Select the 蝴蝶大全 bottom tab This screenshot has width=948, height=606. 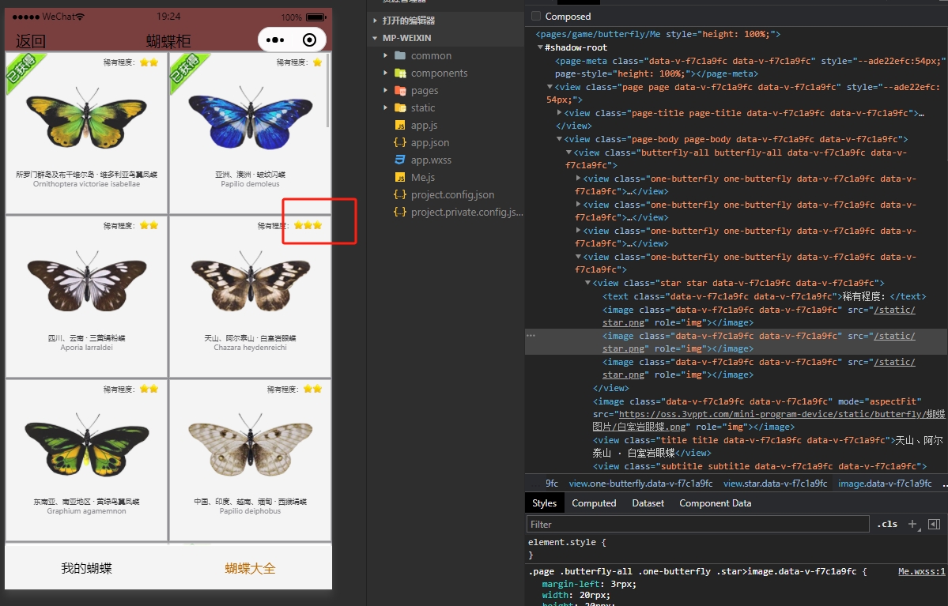[250, 568]
